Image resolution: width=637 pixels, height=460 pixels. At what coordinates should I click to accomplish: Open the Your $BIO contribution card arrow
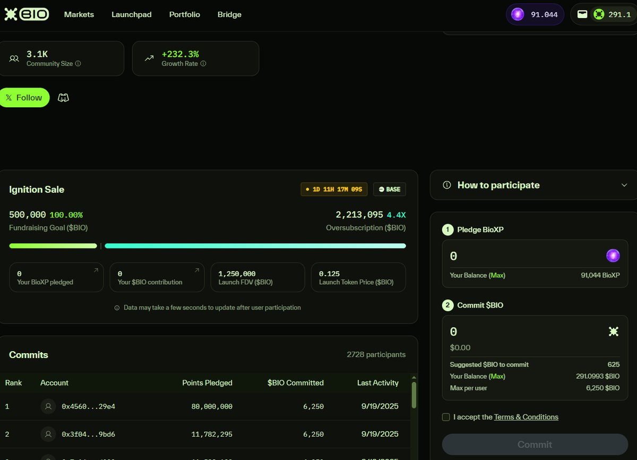click(196, 270)
